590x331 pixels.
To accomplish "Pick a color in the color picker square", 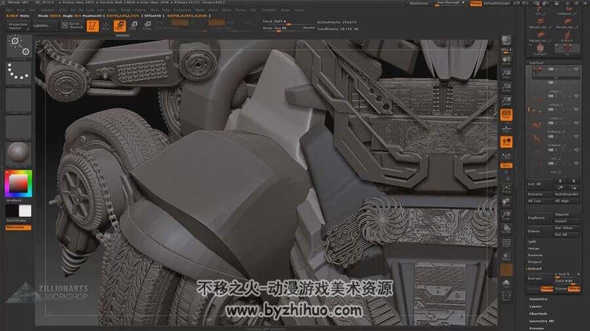I will click(18, 183).
